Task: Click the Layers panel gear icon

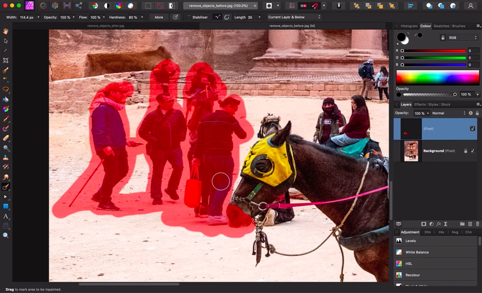Action: click(x=471, y=113)
